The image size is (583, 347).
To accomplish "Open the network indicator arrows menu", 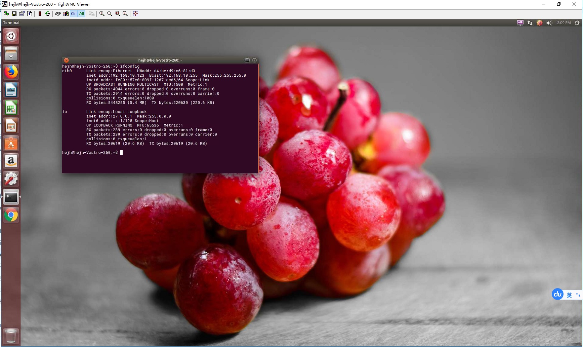I will tap(530, 23).
